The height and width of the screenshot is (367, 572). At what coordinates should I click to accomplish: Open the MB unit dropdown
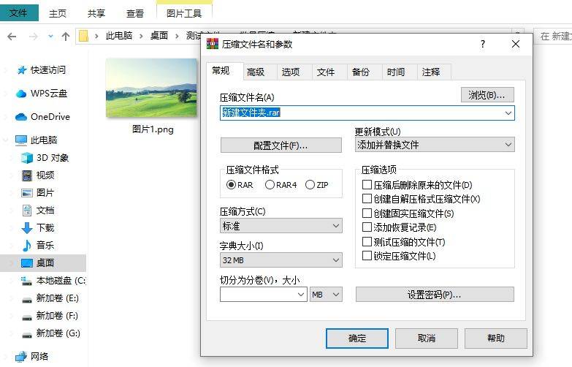point(326,295)
